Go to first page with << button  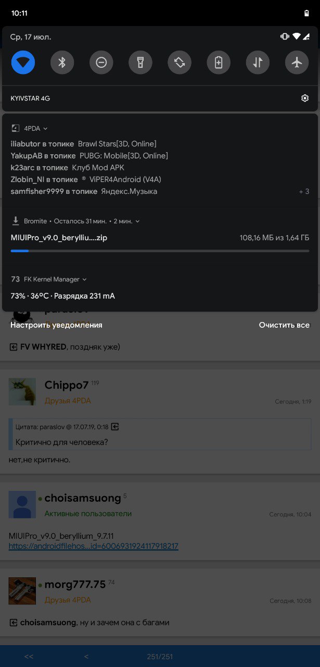coord(29,657)
